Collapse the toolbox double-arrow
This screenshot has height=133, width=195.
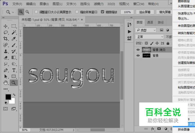click(3, 18)
